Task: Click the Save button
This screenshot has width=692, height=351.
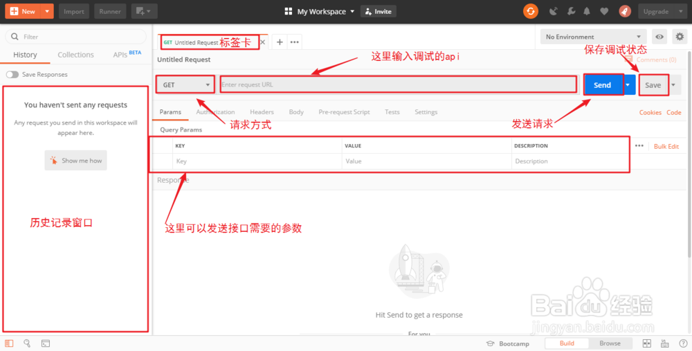Action: pos(653,85)
